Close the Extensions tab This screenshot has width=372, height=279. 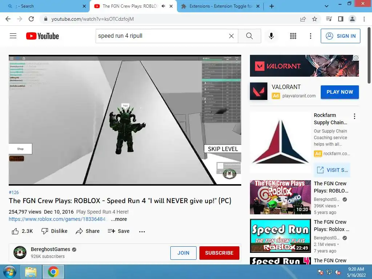point(258,6)
